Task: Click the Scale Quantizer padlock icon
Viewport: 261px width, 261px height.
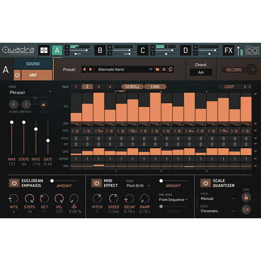Action: (x=246, y=197)
